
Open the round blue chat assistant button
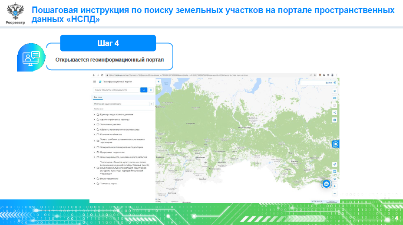point(326,184)
